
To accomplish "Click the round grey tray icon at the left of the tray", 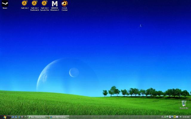I will (x=163, y=117).
